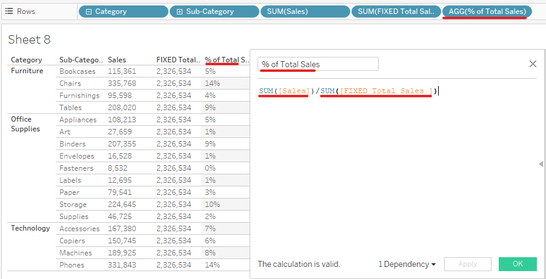Collapse the Category pill's minus icon
546x279 pixels.
coord(89,11)
